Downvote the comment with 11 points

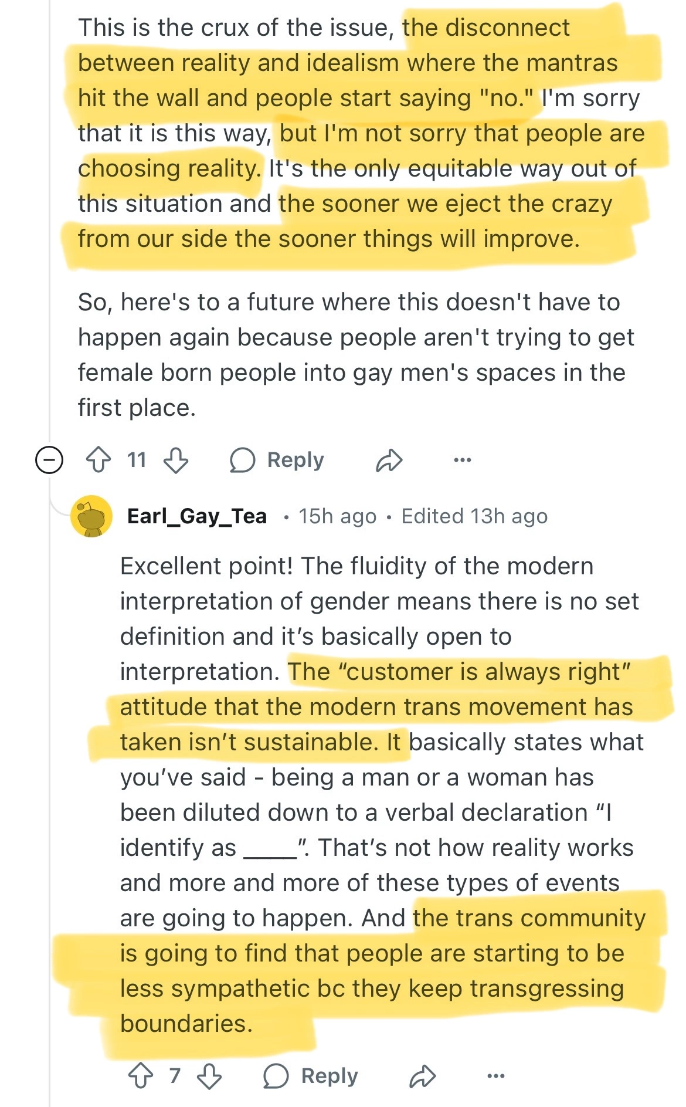(176, 460)
